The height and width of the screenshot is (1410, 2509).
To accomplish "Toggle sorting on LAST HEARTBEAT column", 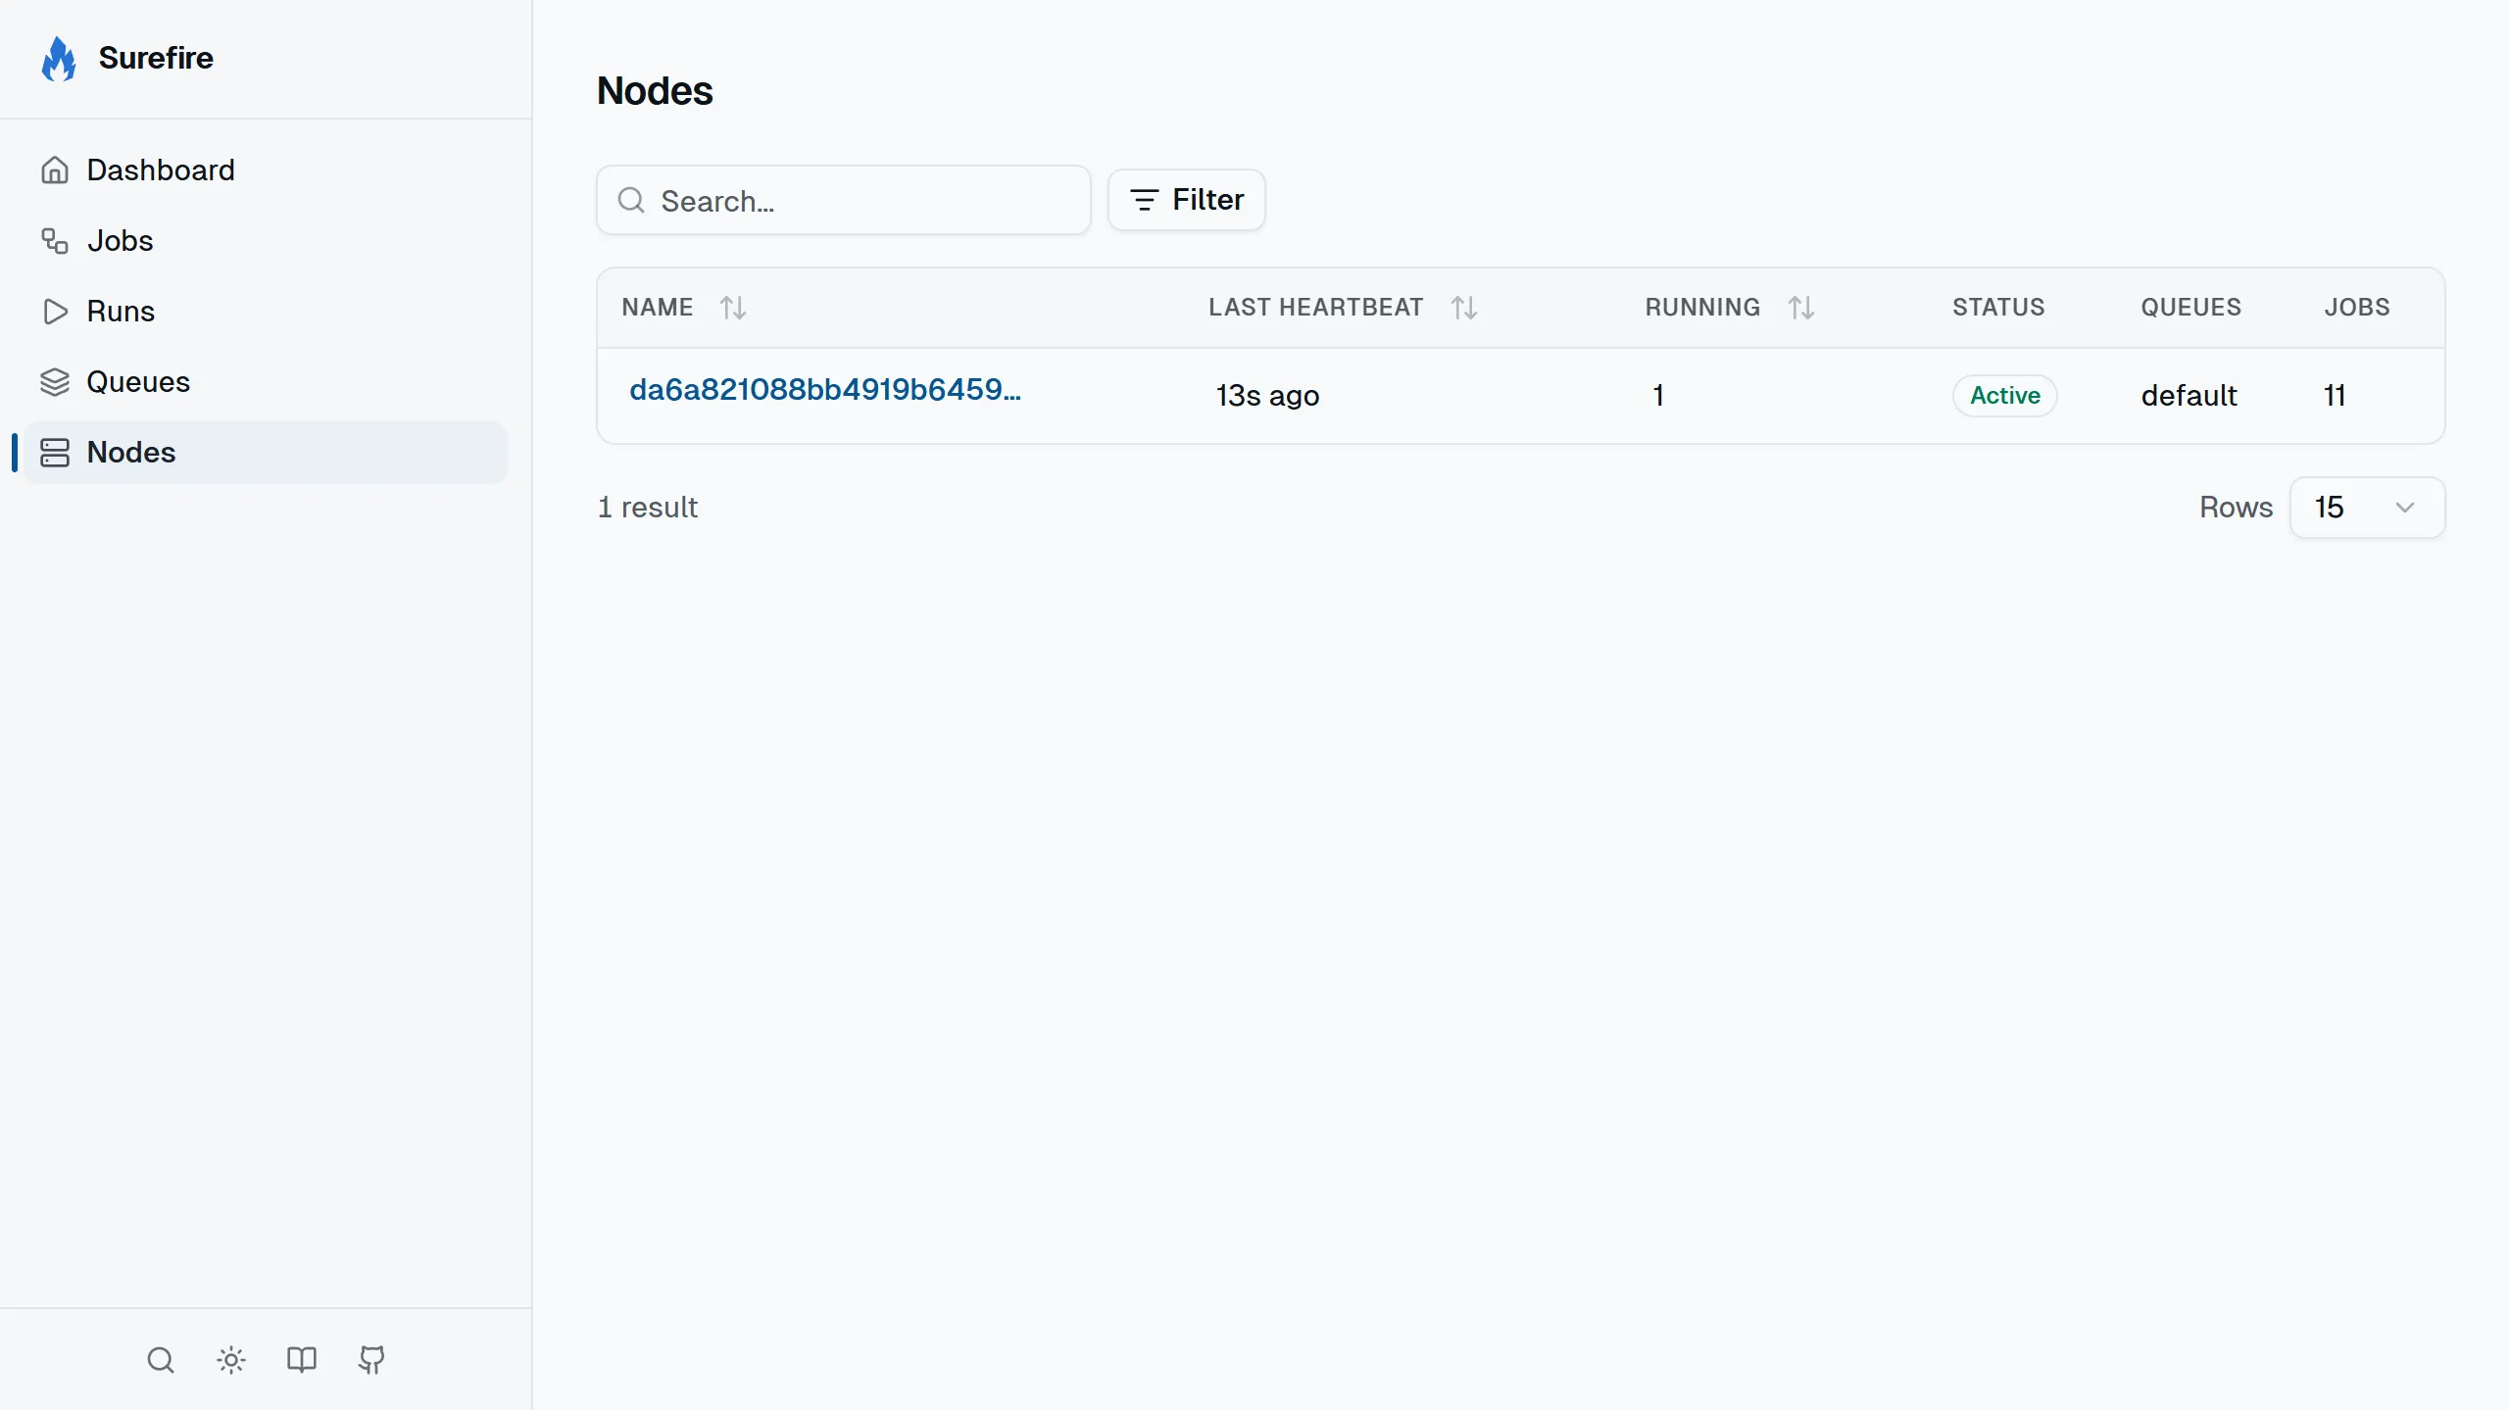I will pyautogui.click(x=1463, y=307).
